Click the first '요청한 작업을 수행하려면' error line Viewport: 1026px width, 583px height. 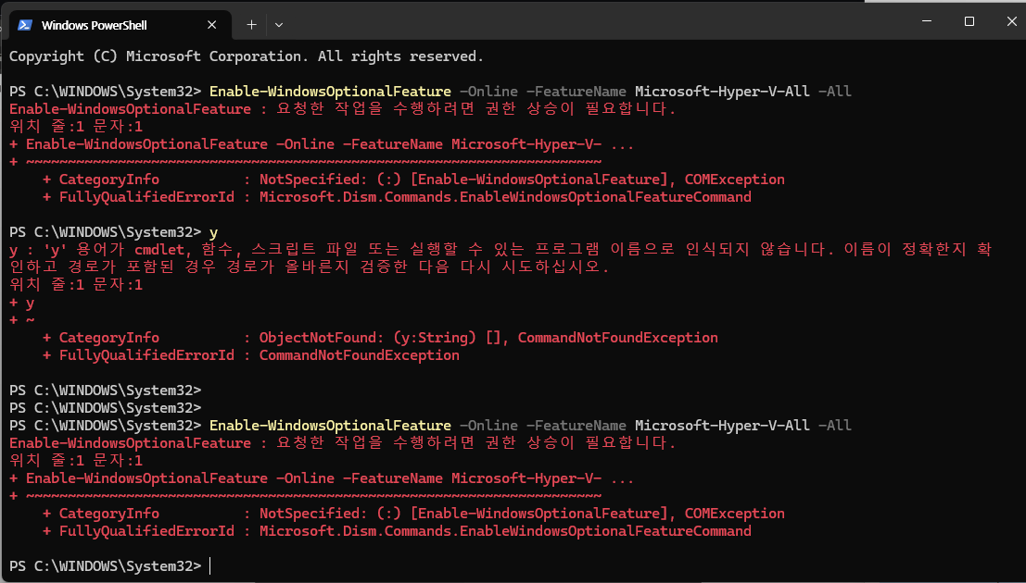click(342, 108)
